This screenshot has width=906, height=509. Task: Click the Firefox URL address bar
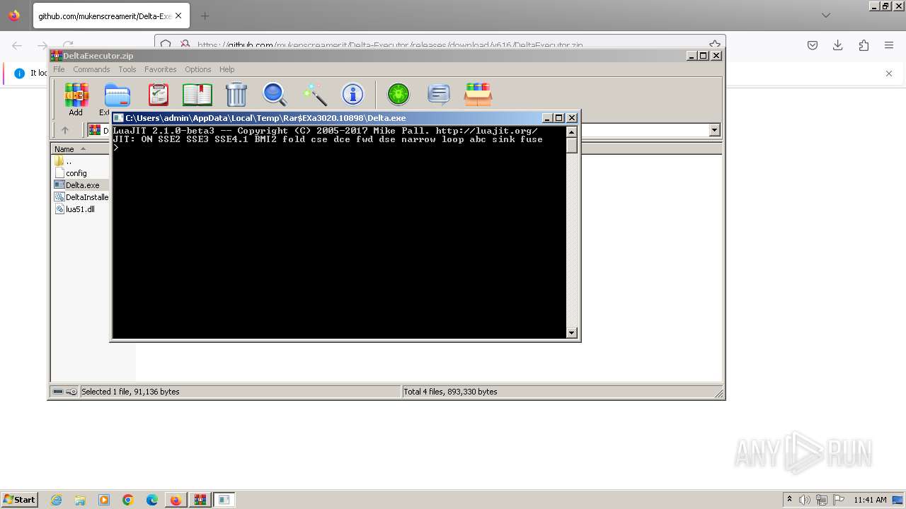pos(440,45)
